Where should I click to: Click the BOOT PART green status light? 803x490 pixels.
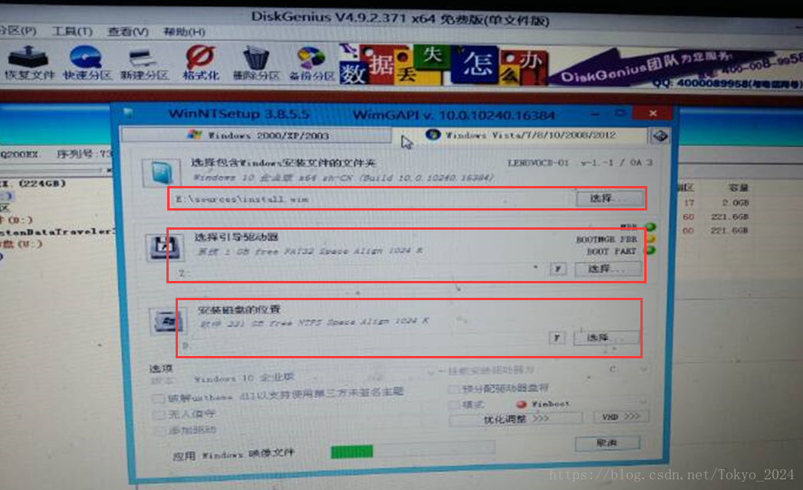651,250
